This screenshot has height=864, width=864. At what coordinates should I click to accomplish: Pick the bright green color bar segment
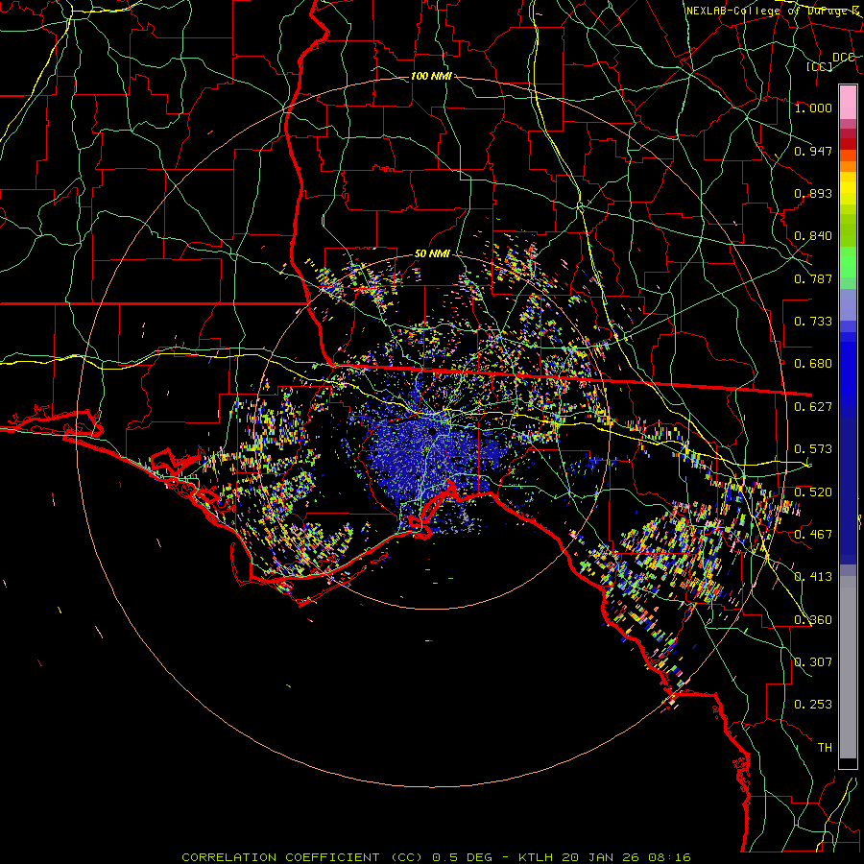(848, 262)
